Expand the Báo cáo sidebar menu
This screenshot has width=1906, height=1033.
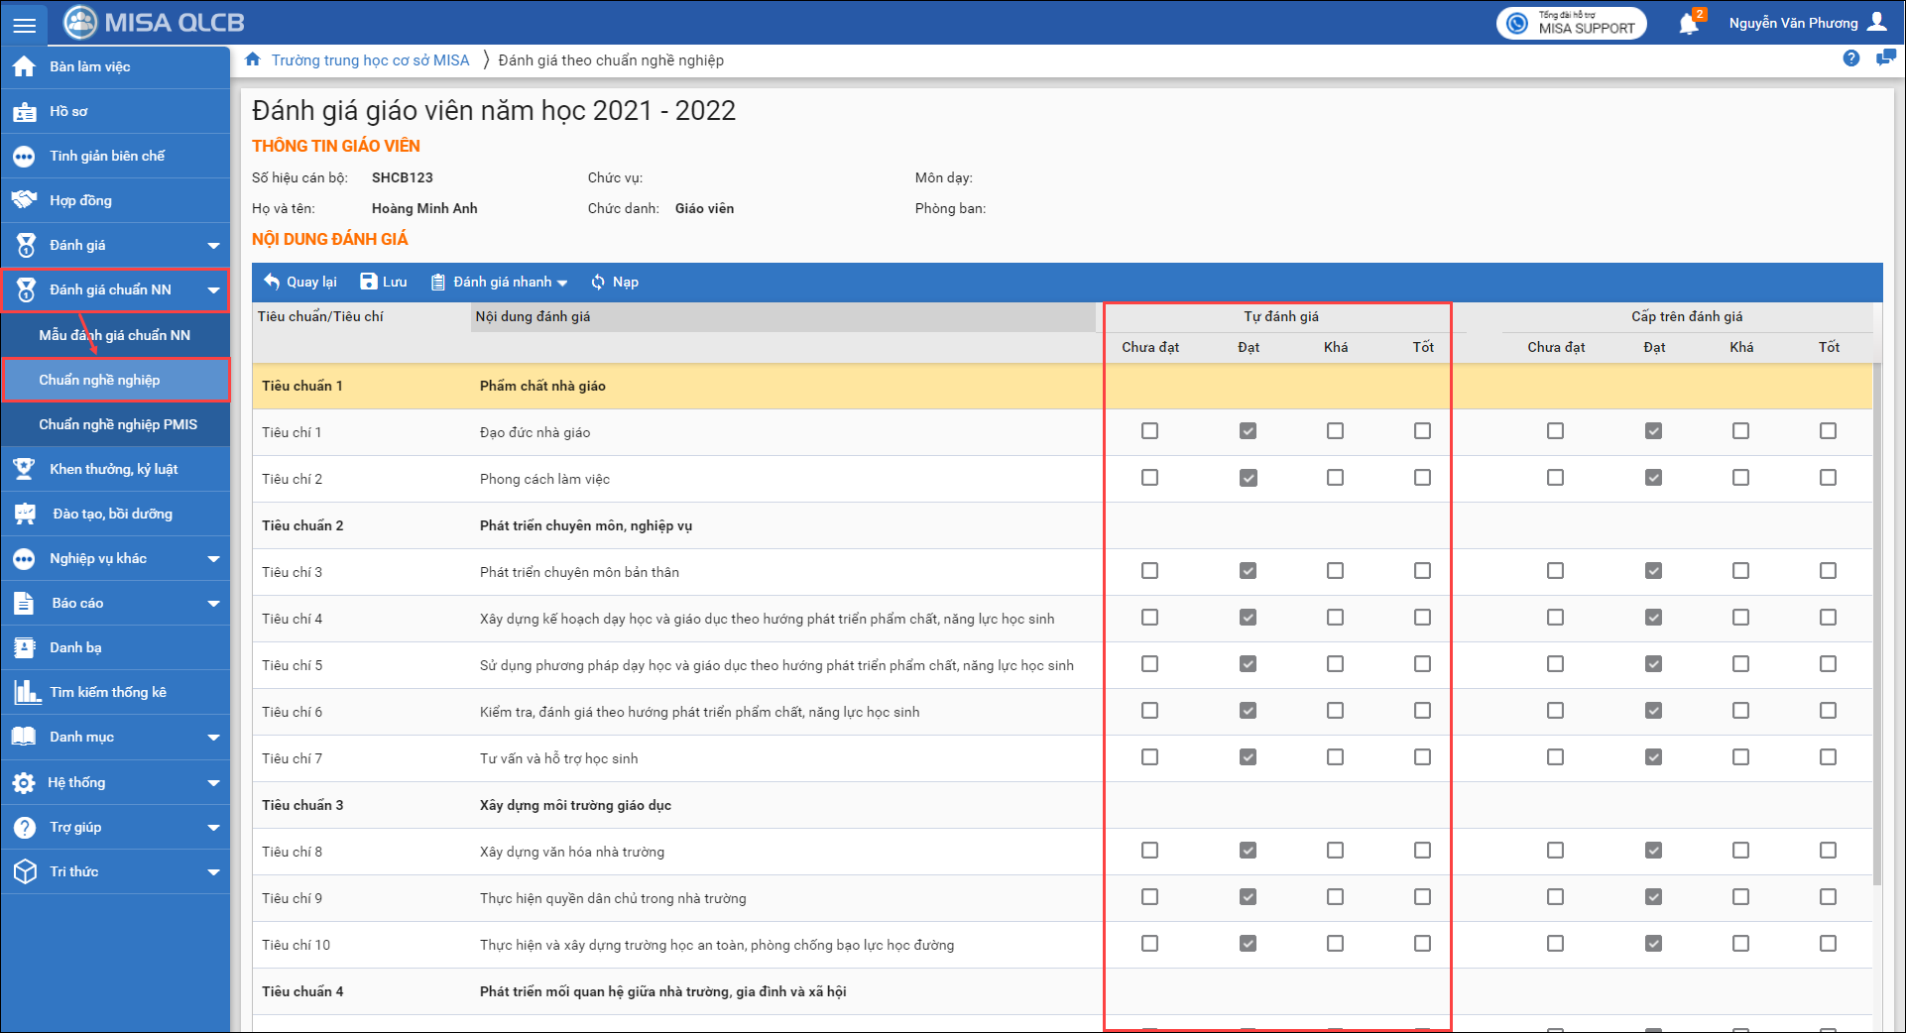click(x=213, y=604)
